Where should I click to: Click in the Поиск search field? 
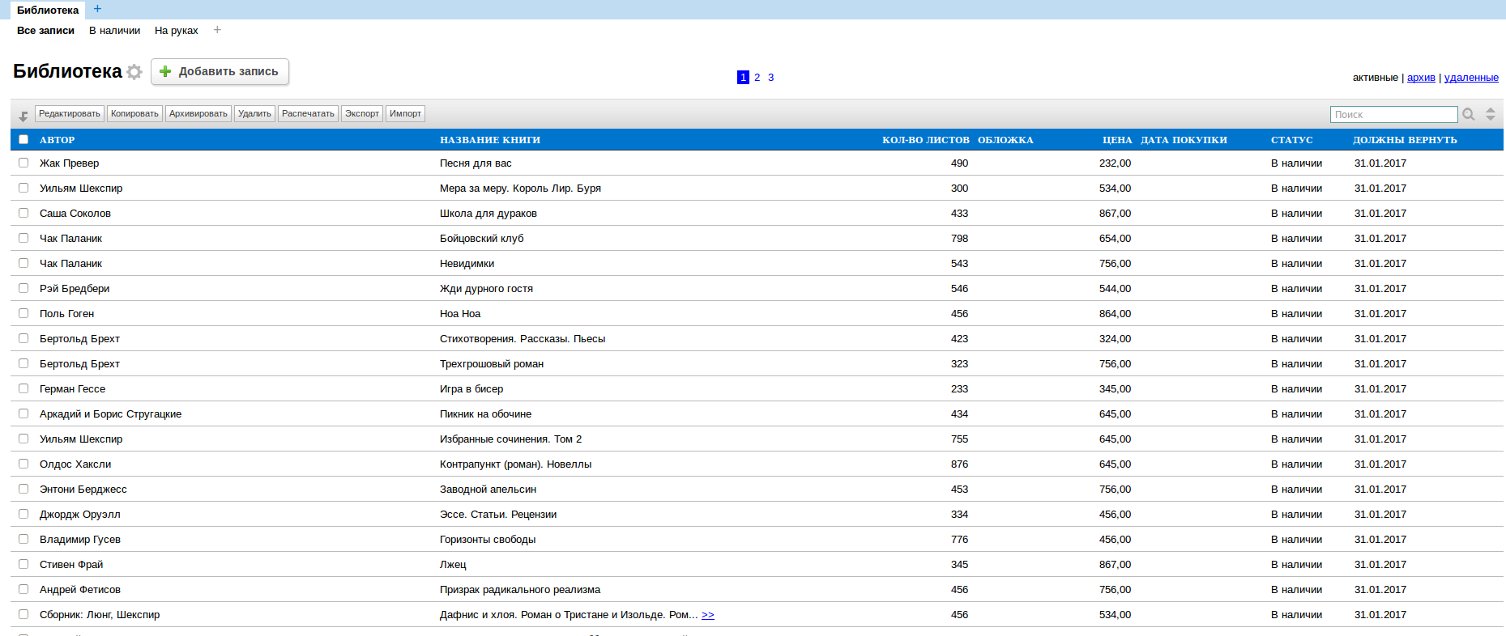coord(1393,115)
